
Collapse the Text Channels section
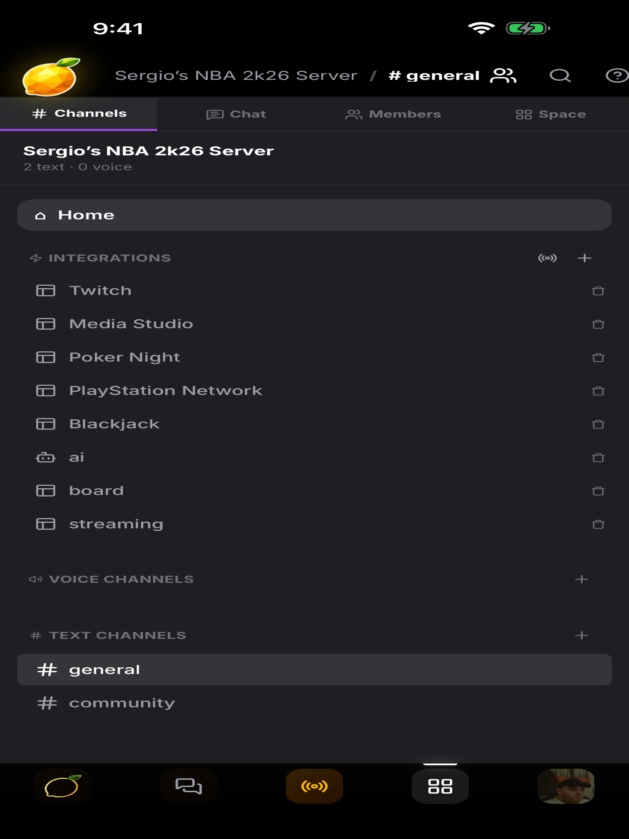coord(108,635)
